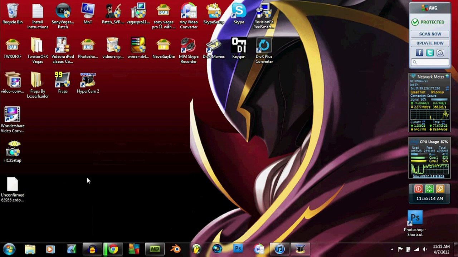The width and height of the screenshot is (458, 257).
Task: Switch to Google Chrome on the taskbar
Action: coord(113,249)
